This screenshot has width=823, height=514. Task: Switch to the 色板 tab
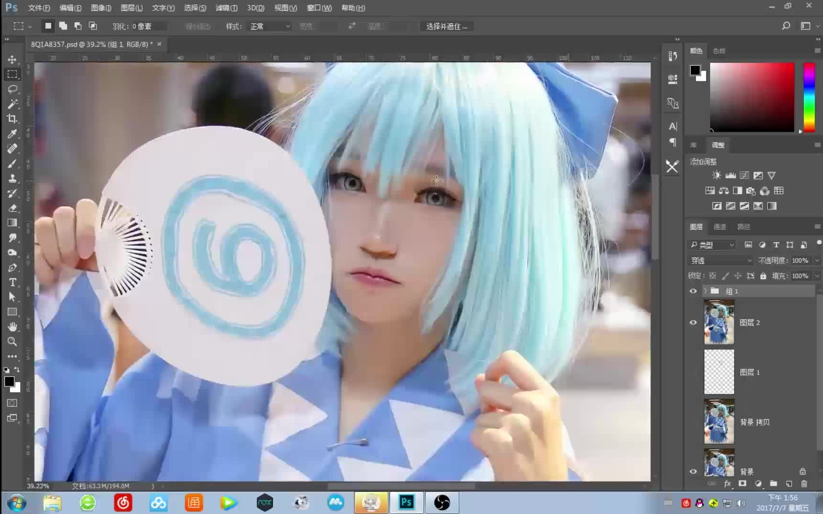(x=719, y=51)
